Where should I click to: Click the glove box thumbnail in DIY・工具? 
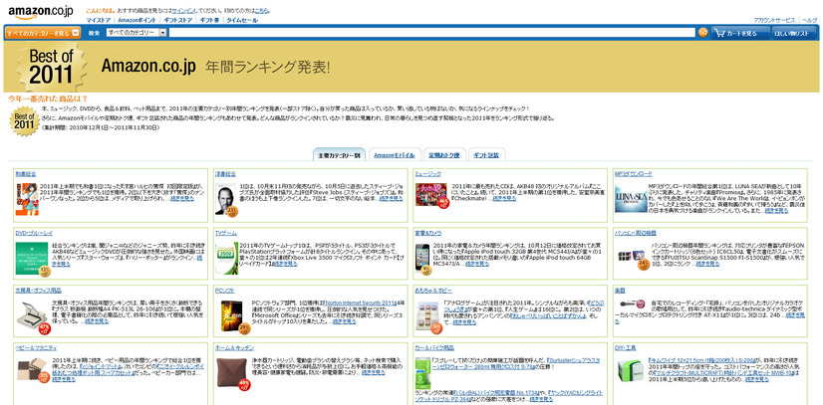630,370
